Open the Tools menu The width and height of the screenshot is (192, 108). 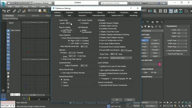point(17,7)
